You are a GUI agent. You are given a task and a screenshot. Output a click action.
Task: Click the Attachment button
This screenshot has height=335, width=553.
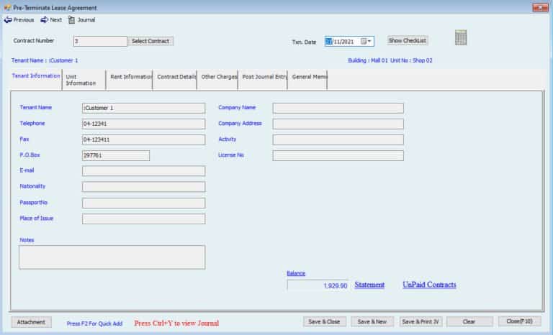click(x=31, y=322)
